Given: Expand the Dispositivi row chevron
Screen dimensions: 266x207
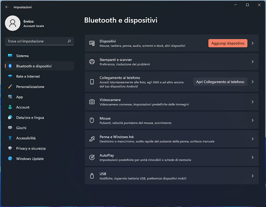Looking at the screenshot, I should pos(252,43).
